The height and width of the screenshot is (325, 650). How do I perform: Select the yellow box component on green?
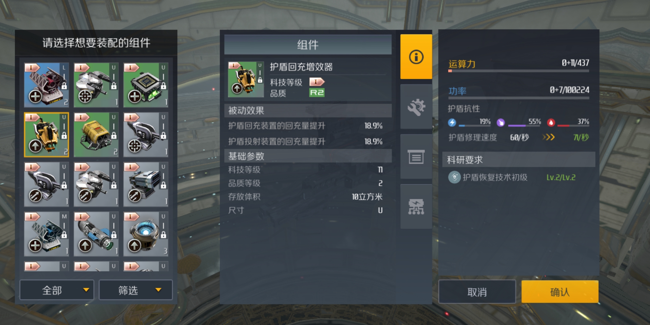coord(96,135)
